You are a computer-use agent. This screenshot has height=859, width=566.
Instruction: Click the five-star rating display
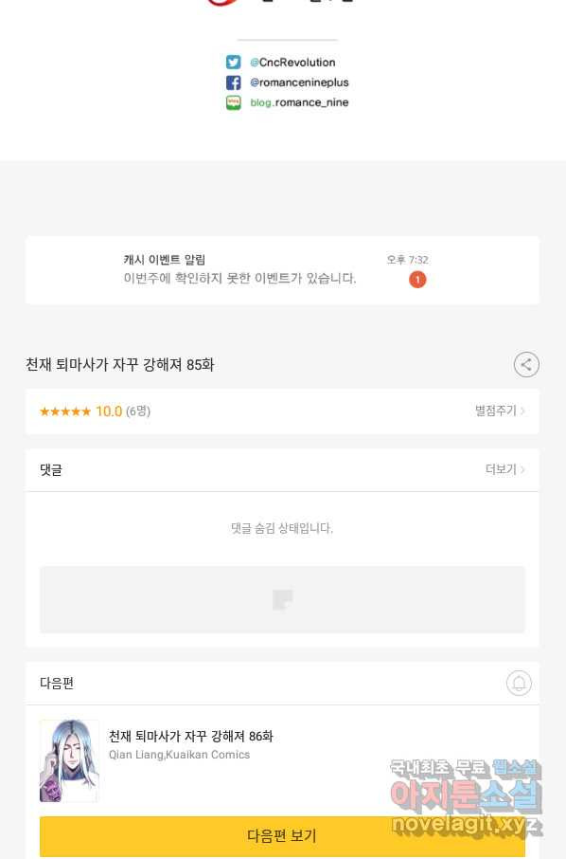65,411
